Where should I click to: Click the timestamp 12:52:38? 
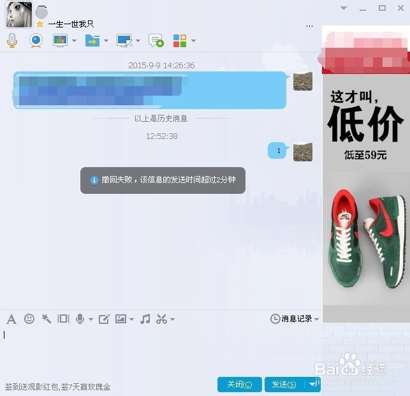click(x=161, y=136)
